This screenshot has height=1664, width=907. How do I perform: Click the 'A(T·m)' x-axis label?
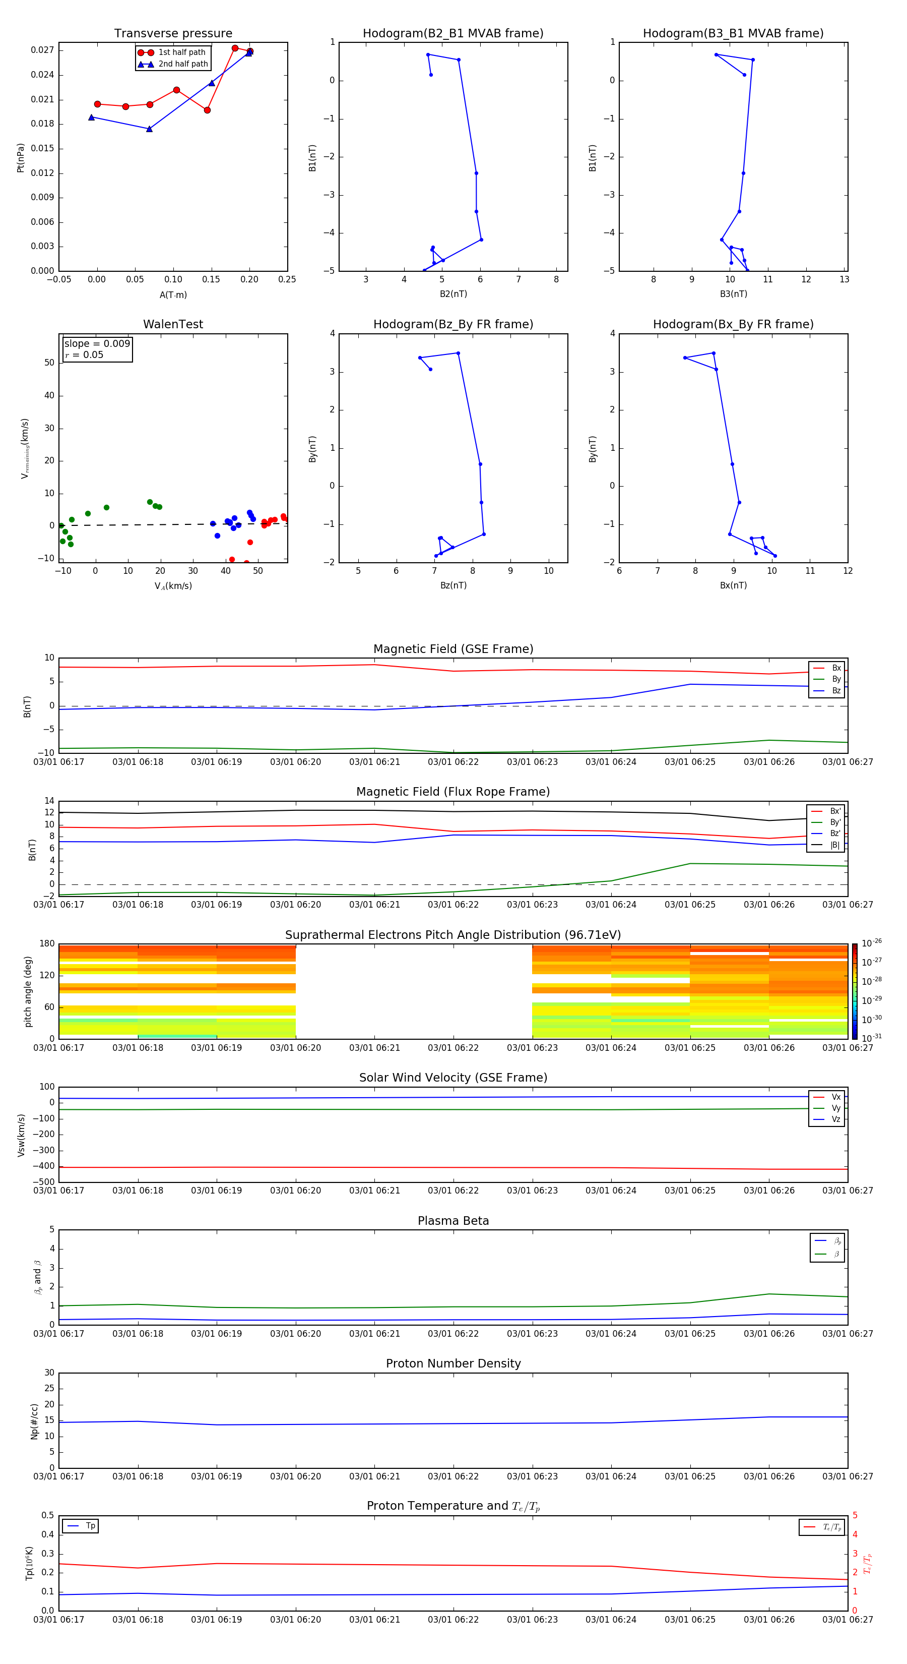[173, 294]
